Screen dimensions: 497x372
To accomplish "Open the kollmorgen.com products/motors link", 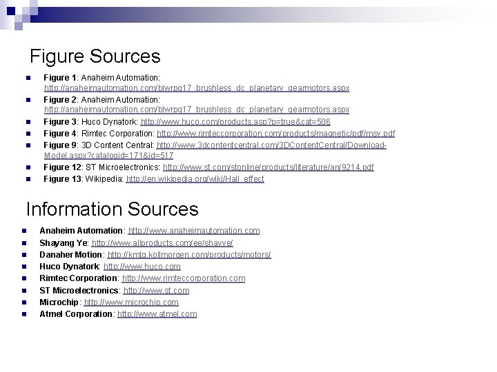I will pyautogui.click(x=189, y=255).
